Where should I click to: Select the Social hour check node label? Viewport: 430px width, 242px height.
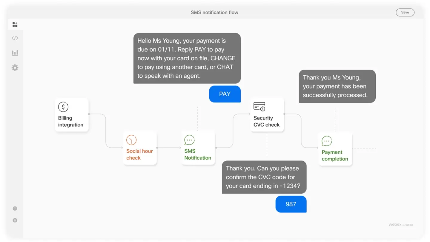click(139, 154)
